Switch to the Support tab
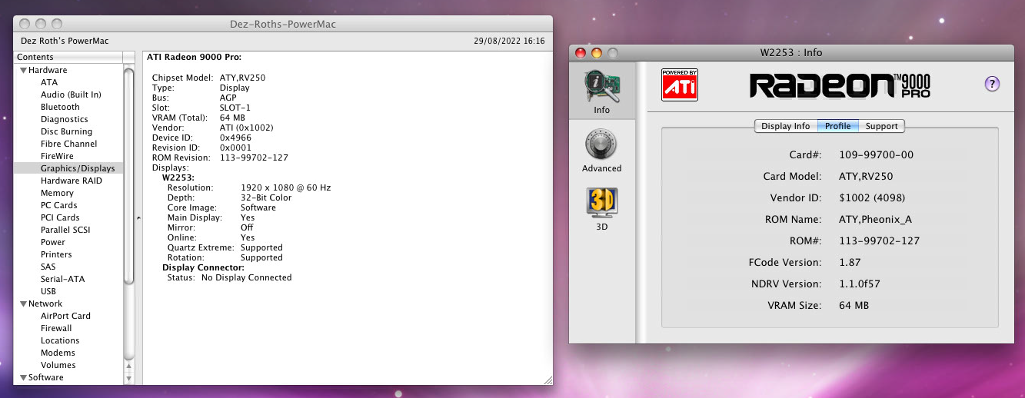Screen dimensions: 1025x398 point(882,126)
